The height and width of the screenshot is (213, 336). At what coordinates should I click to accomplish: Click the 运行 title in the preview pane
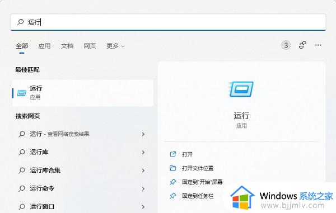coord(241,116)
